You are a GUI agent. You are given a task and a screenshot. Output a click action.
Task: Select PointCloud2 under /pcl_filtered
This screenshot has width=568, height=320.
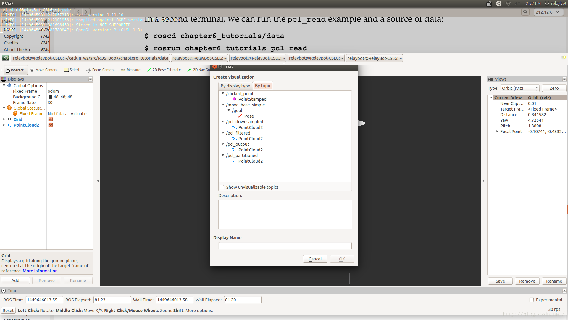click(250, 139)
